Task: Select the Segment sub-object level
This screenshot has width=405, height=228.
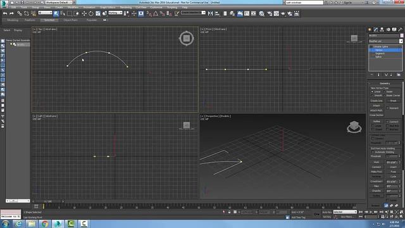Action: pos(380,53)
